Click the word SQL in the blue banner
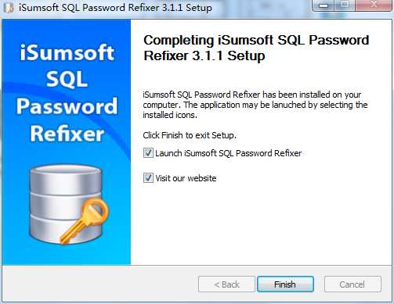 [x=67, y=79]
